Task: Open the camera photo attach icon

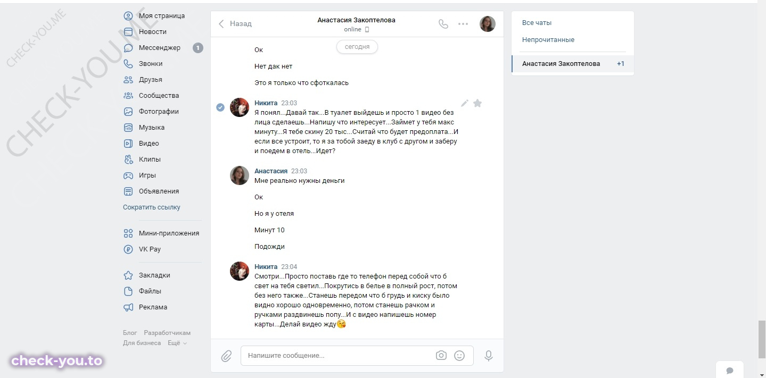Action: (x=441, y=356)
